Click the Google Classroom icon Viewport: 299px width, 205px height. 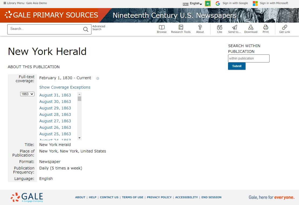[x=208, y=4]
